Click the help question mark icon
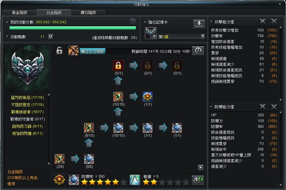The height and width of the screenshot is (190, 286). pos(133,21)
